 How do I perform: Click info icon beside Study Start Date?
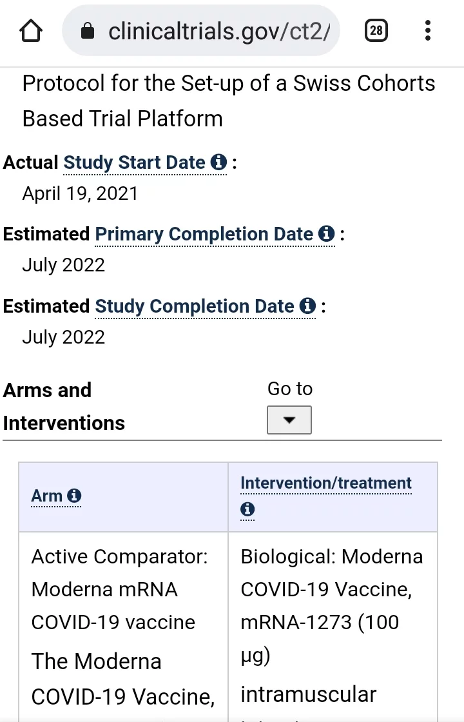219,162
